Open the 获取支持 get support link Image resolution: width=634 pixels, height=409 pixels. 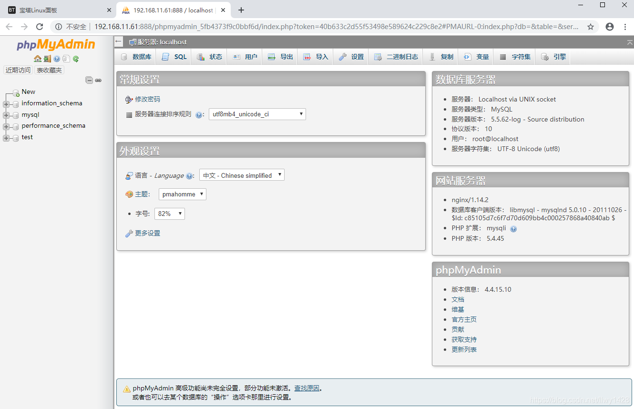point(464,339)
